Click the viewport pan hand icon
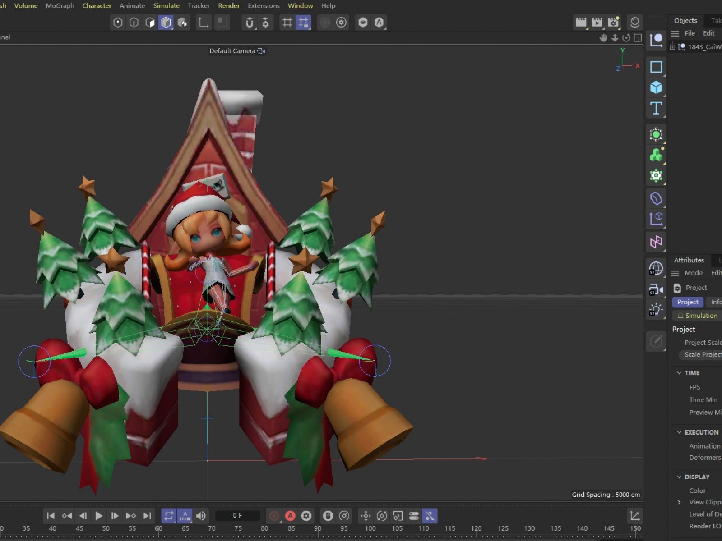722x541 pixels. tap(603, 38)
